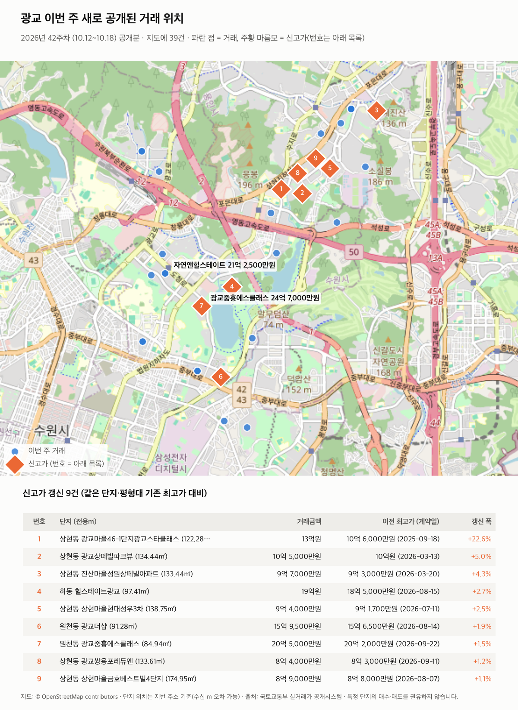
Task: Select row 상현동 상현마을현대성우3차 (138.75㎡)
Action: tap(259, 609)
